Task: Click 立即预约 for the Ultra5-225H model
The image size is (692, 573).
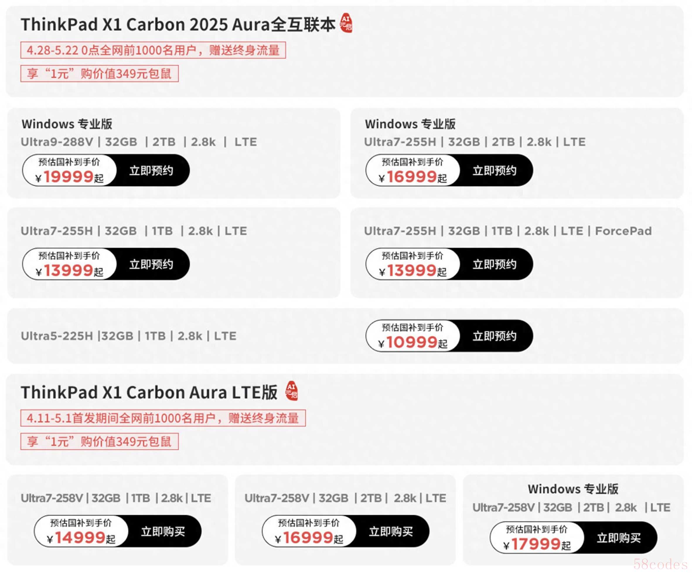Action: tap(494, 336)
